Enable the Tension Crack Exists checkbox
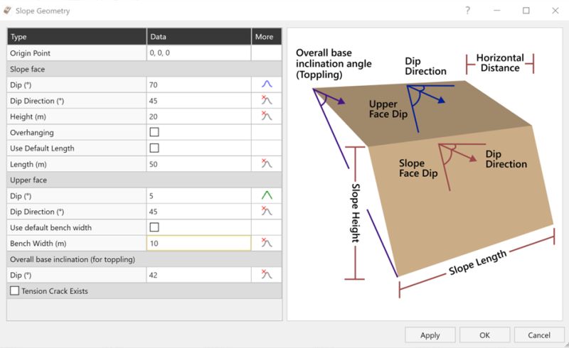 click(14, 290)
